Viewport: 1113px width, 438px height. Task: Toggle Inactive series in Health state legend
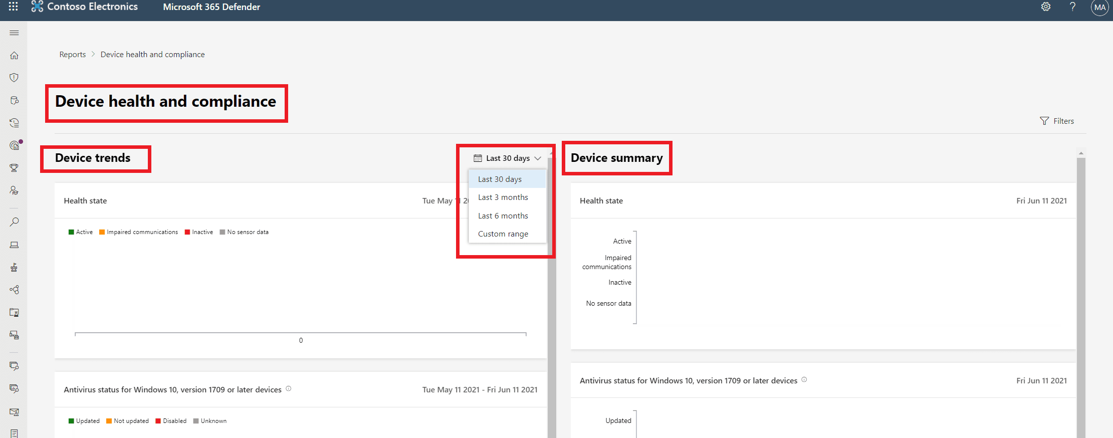point(199,232)
